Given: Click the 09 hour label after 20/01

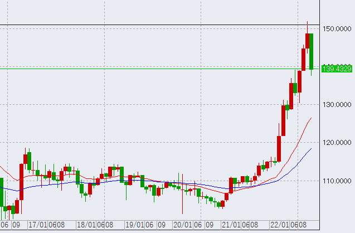Looking at the screenshot, I should tap(210, 225).
